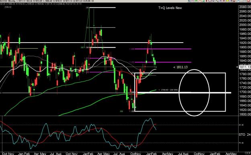Viewport: 251px width, 155px height.
Task: Click the 1780.00 price axis label
Action: (245, 74)
